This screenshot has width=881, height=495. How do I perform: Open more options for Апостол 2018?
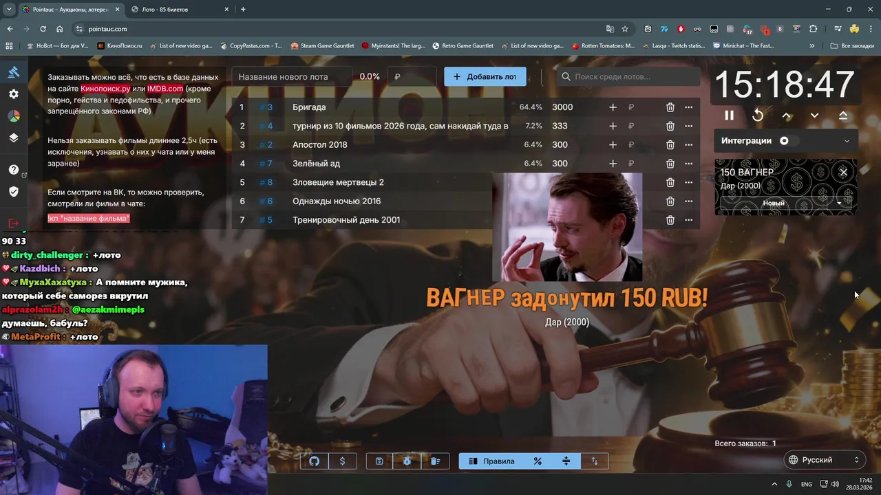coord(688,144)
